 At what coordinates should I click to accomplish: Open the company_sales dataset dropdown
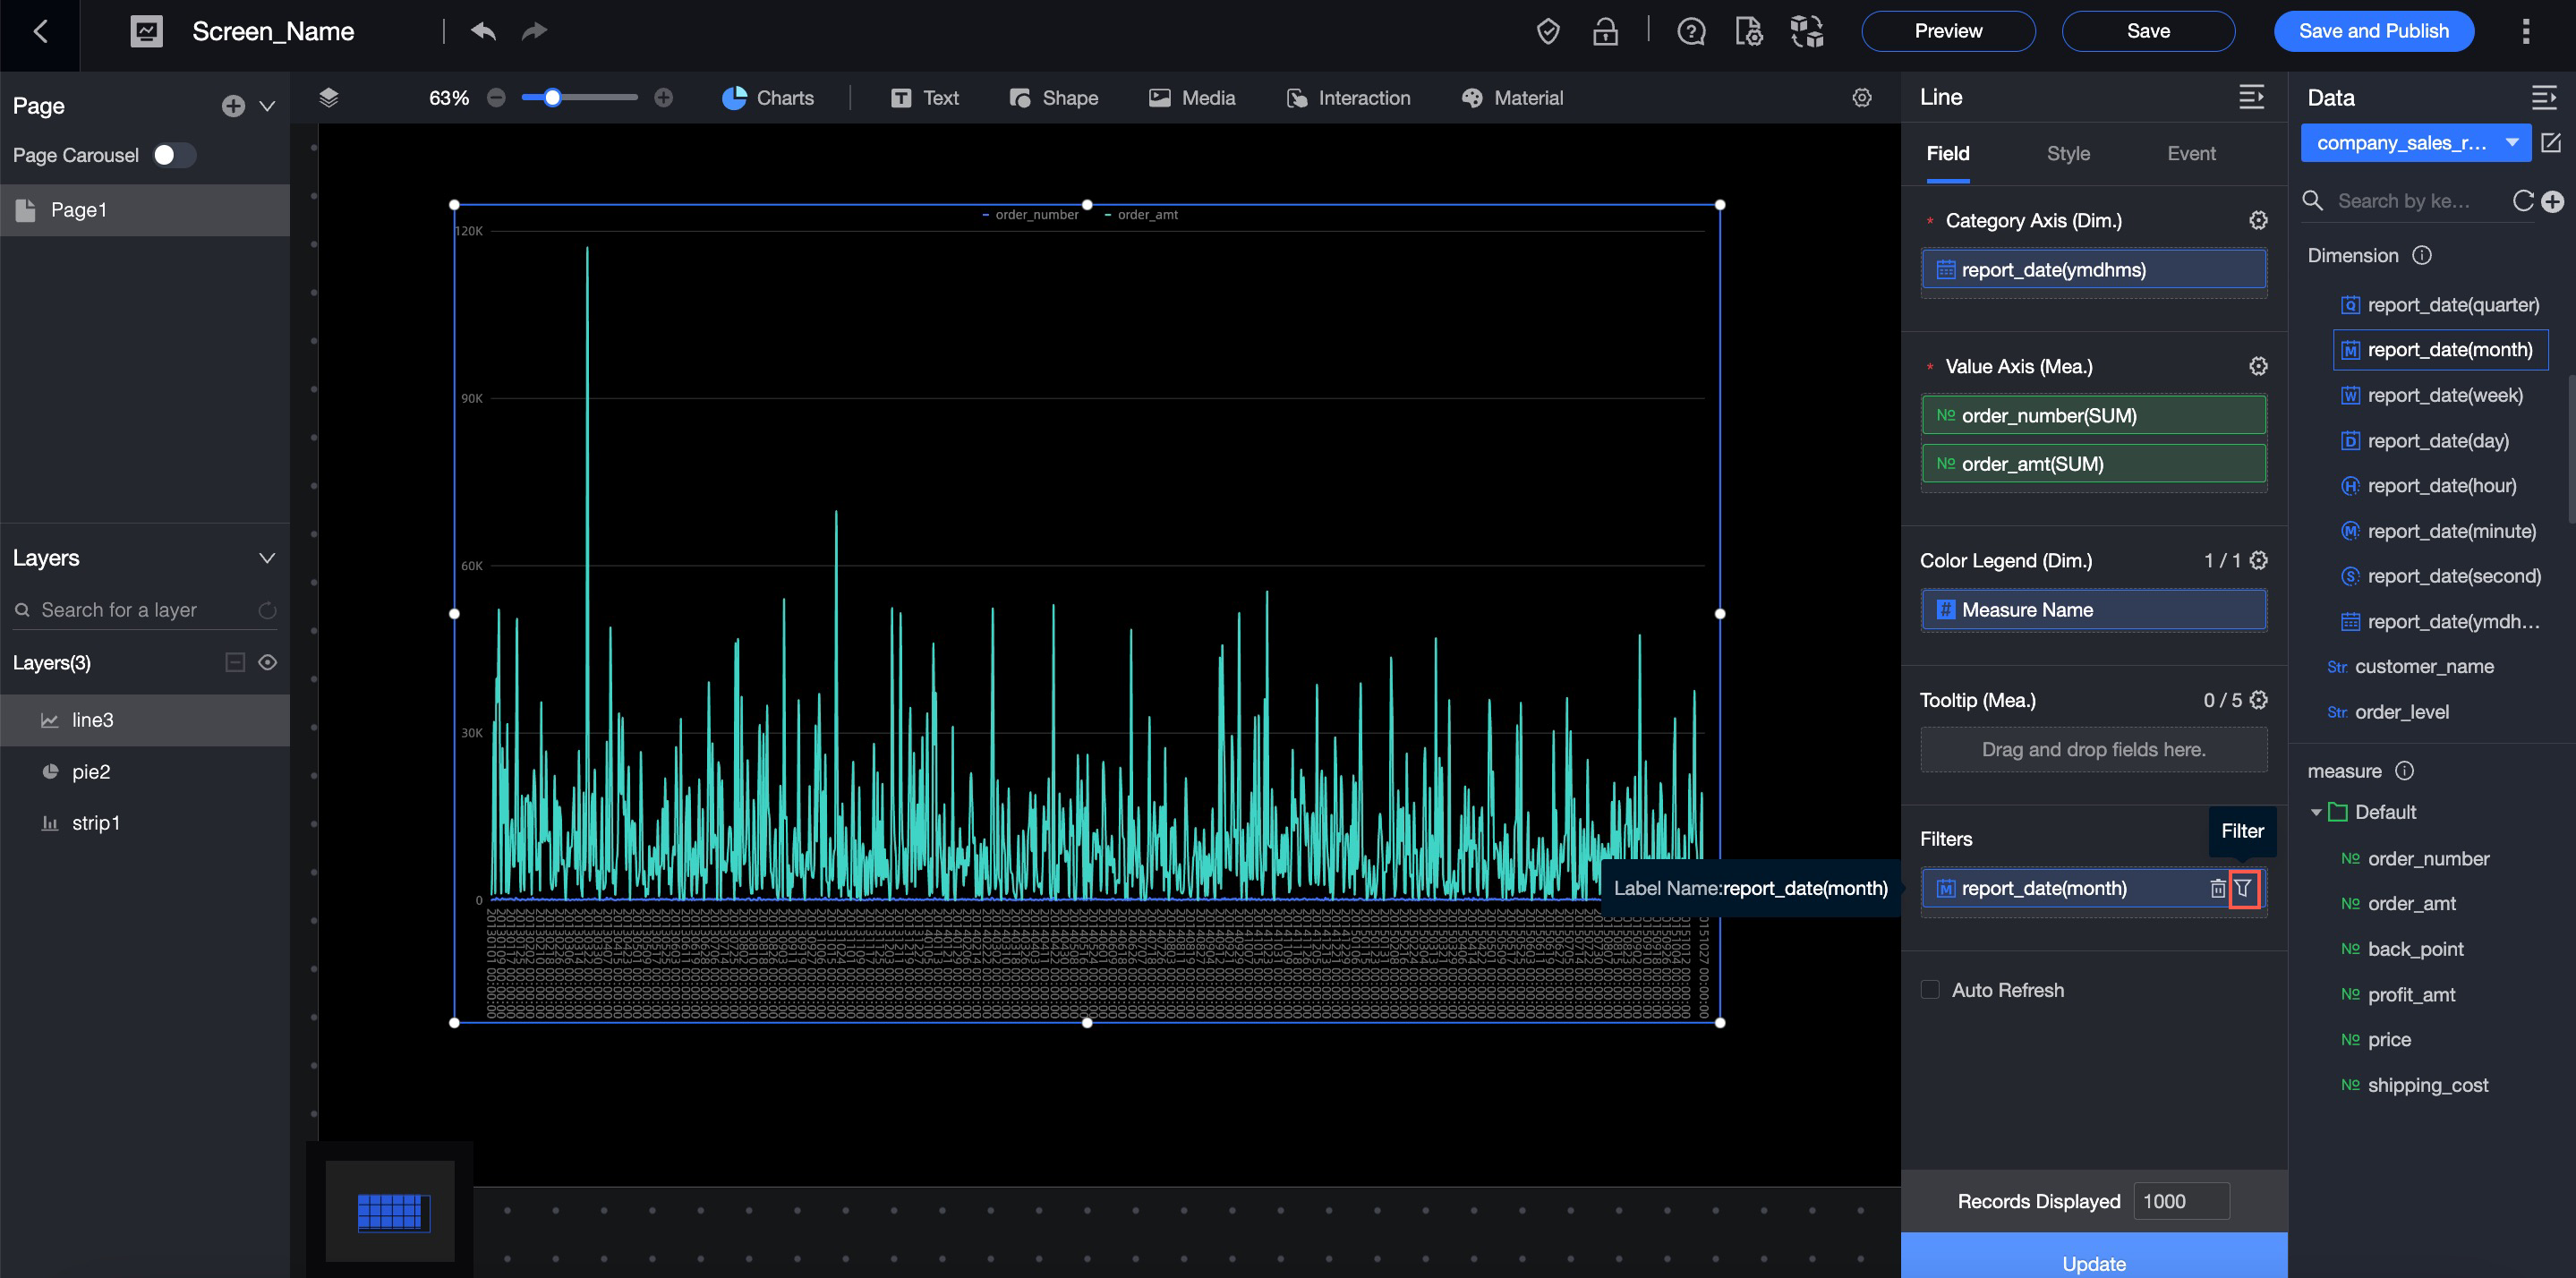(x=2415, y=143)
